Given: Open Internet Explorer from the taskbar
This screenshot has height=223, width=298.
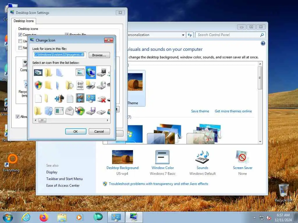Looking at the screenshot, I should pos(26,217).
